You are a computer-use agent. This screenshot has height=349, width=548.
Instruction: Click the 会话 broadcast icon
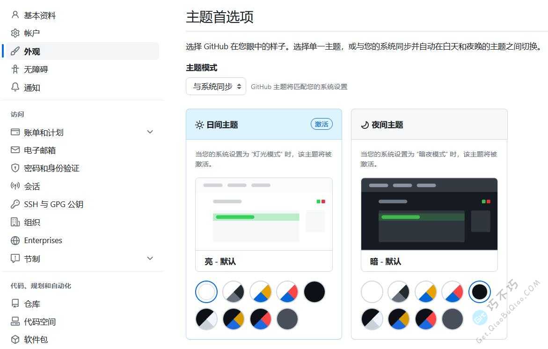point(15,186)
